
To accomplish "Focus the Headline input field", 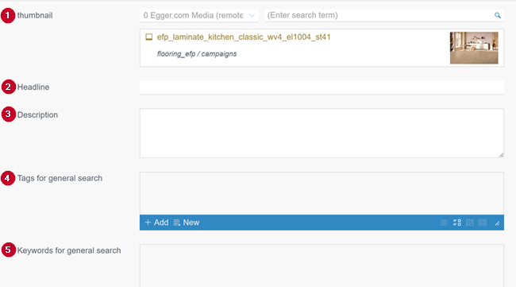I will pos(322,87).
